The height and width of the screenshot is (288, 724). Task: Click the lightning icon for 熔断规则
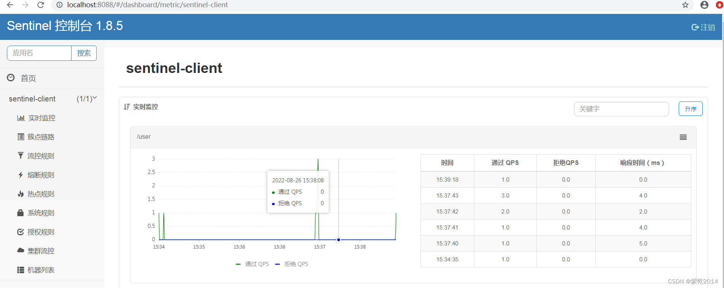(21, 175)
